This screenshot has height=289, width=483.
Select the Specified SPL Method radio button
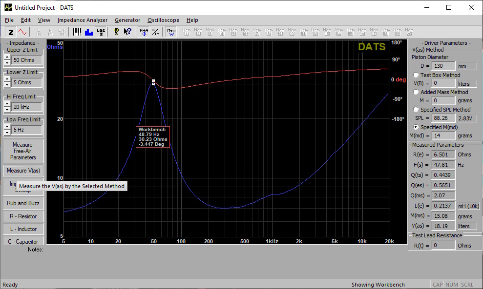[x=416, y=110]
